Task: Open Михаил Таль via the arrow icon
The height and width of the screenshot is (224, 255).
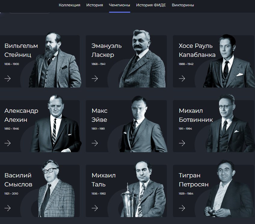Action: [x=95, y=208]
